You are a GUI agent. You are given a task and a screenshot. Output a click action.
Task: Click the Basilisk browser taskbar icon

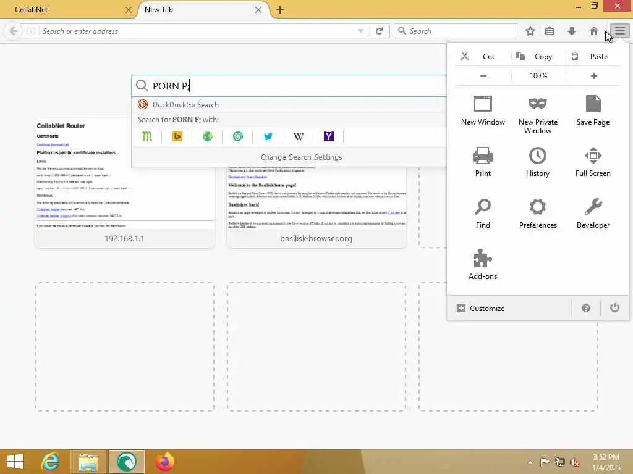click(x=126, y=462)
